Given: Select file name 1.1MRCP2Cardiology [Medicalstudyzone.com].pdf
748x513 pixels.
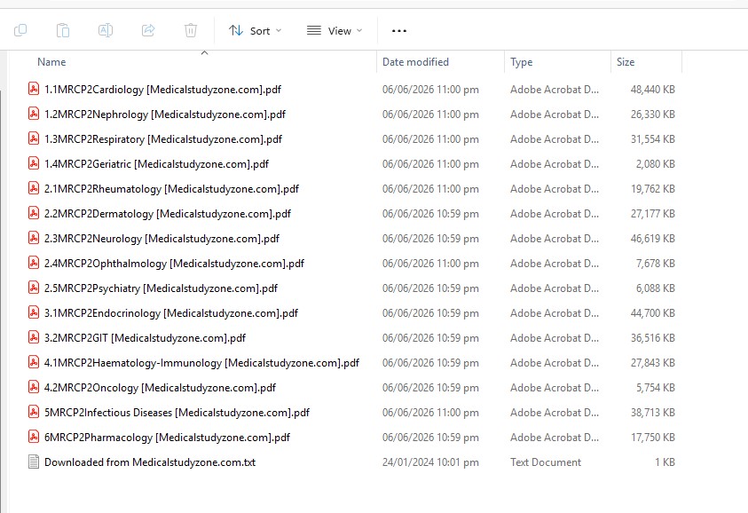Looking at the screenshot, I should point(162,90).
